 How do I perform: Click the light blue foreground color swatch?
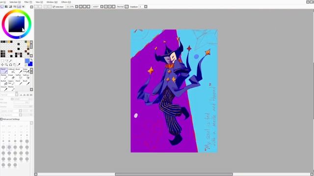pos(27,61)
